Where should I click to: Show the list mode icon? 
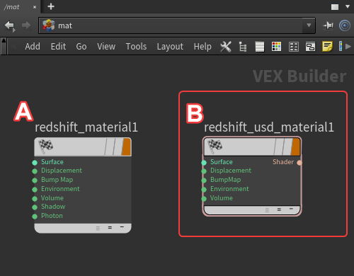(260, 47)
